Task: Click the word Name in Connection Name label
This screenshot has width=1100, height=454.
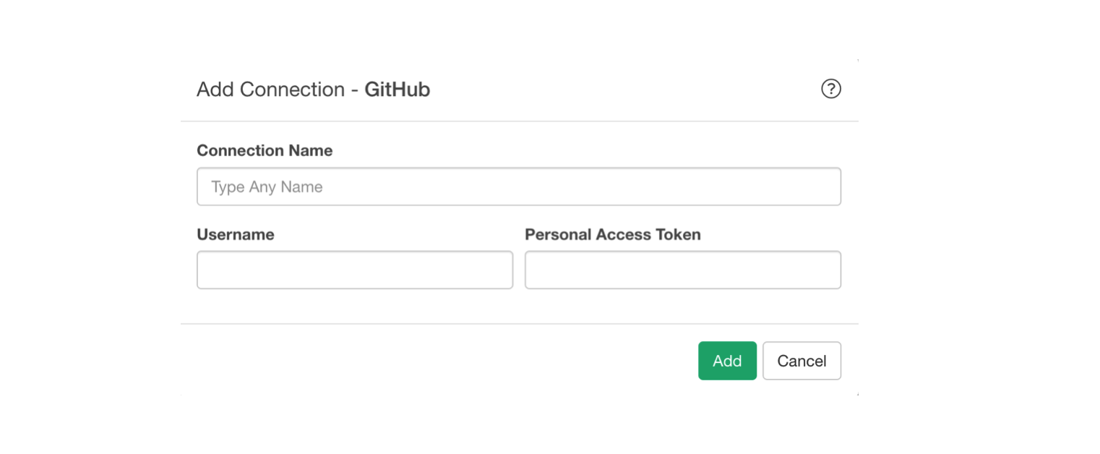Action: click(x=311, y=150)
